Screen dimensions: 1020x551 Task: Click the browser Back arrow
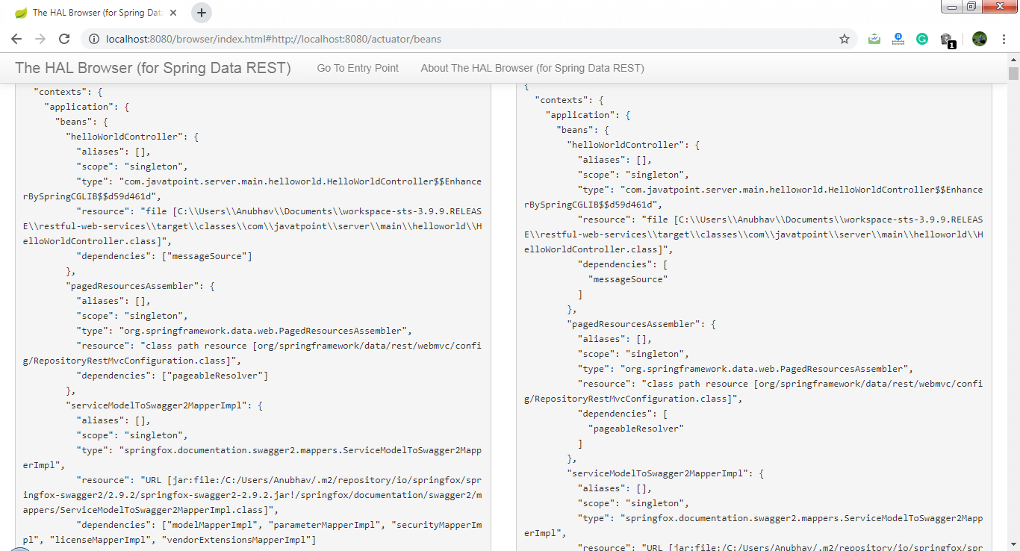click(16, 39)
